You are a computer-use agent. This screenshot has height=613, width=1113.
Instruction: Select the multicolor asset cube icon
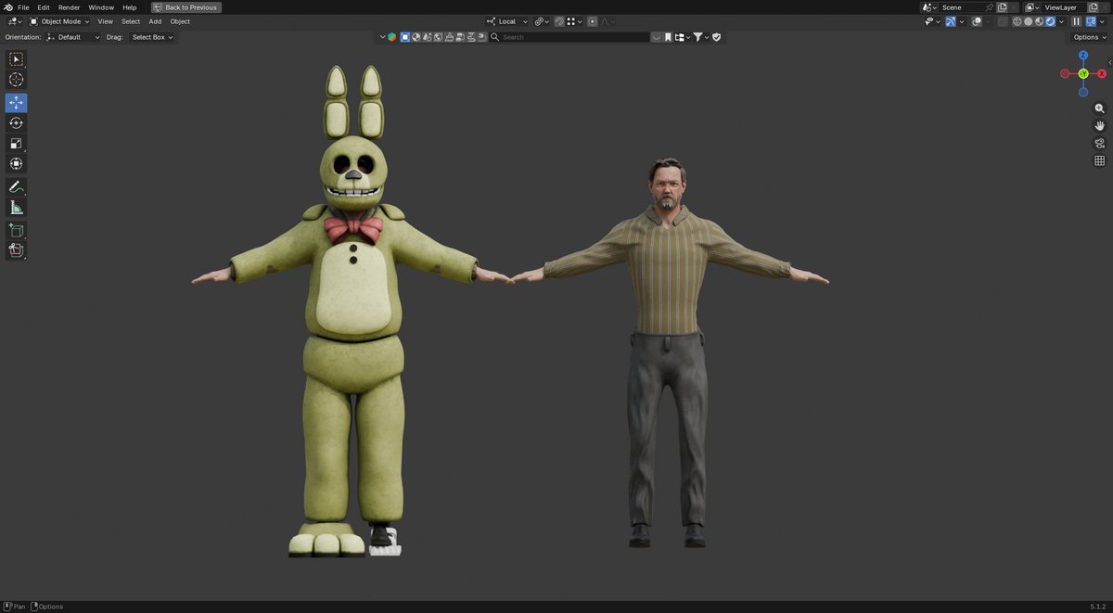coord(391,37)
